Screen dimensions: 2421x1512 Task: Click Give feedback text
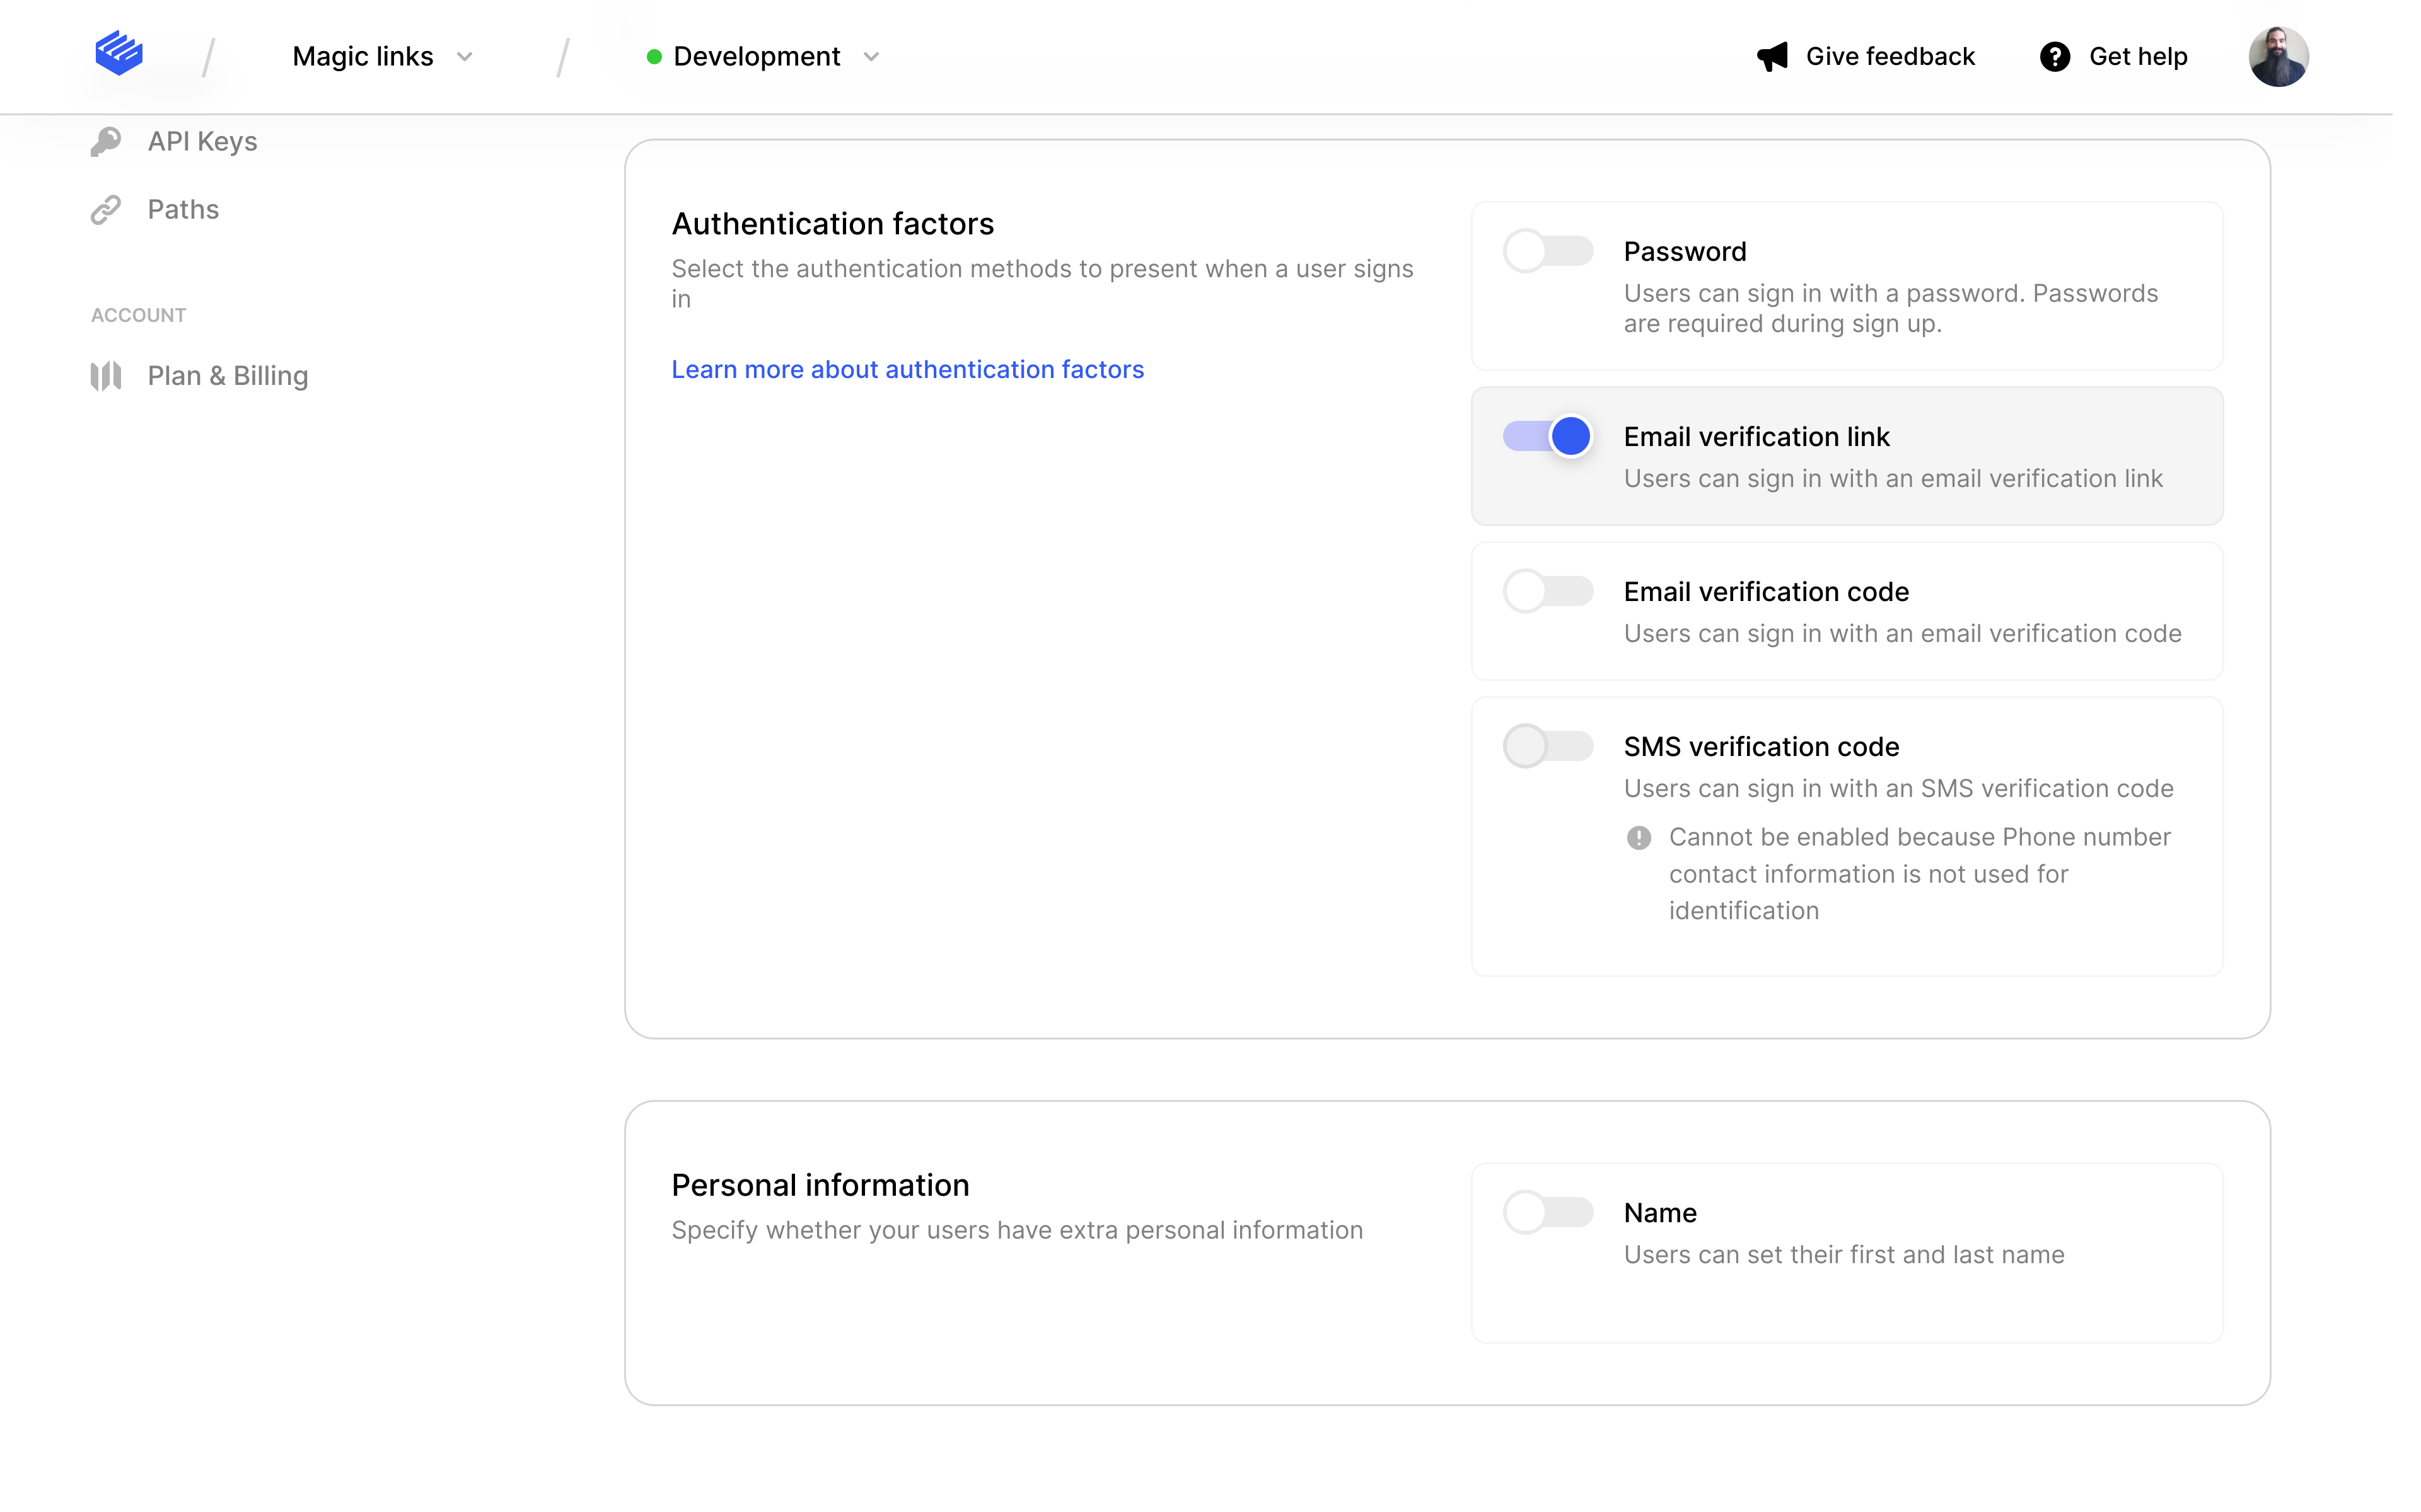pos(1890,57)
